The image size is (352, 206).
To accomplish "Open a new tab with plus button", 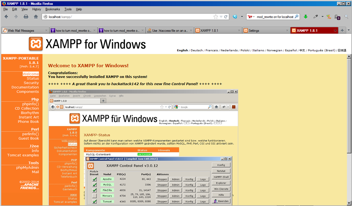I will coord(342,30).
